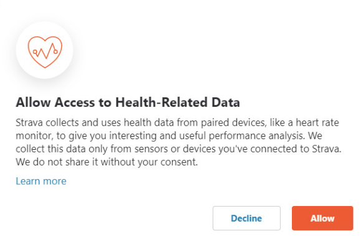This screenshot has width=363, height=236.
Task: Click the line starting 'collect this data only'
Action: tap(178, 149)
